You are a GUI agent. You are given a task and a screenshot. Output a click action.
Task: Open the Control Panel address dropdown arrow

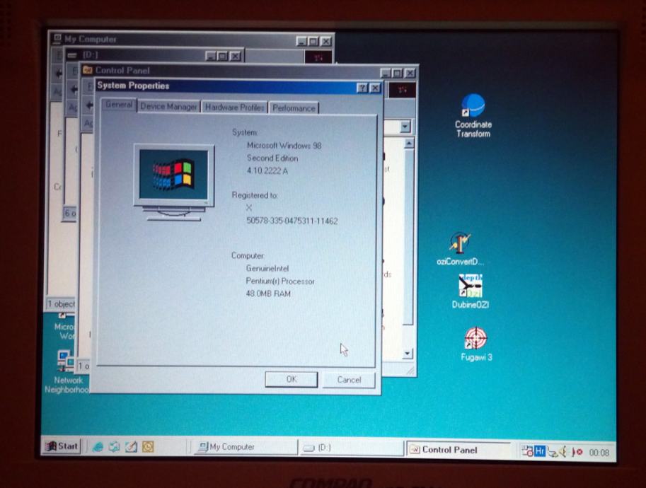tap(404, 126)
